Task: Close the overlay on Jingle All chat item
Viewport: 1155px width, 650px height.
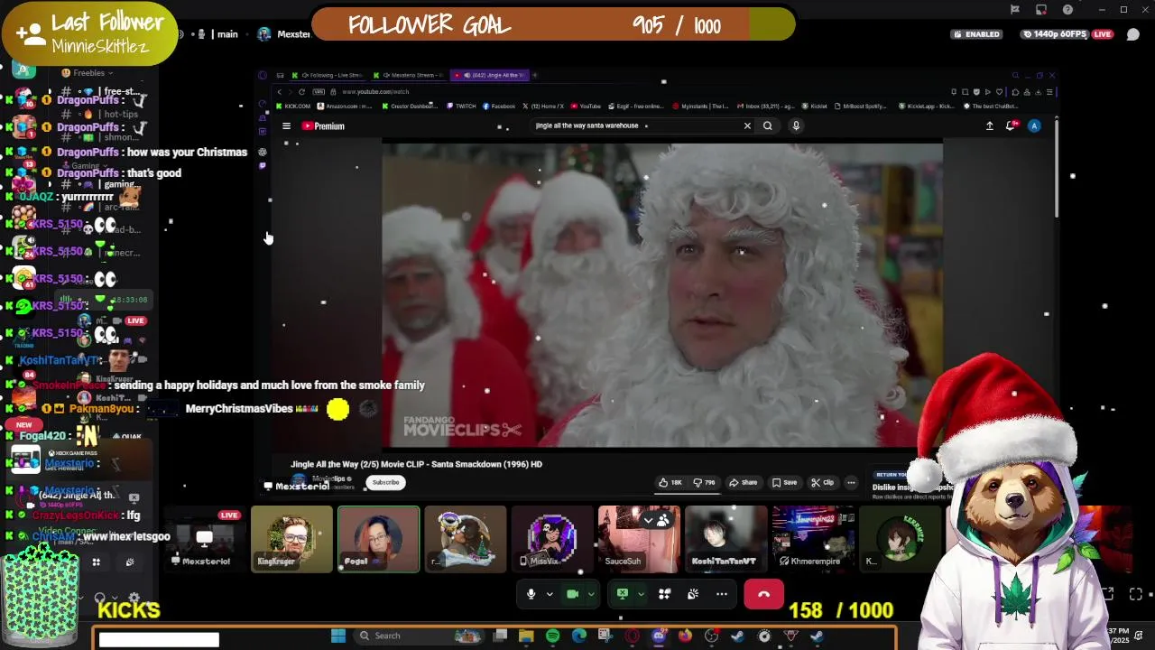Action: tap(134, 497)
